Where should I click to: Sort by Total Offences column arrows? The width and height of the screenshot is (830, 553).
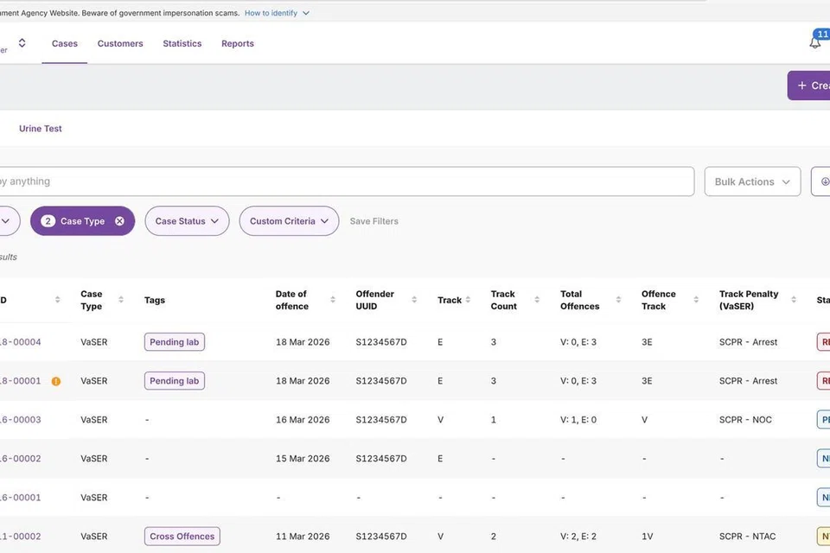(618, 300)
